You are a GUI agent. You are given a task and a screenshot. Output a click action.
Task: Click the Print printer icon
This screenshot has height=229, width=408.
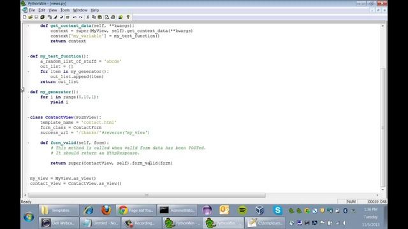(x=113, y=17)
